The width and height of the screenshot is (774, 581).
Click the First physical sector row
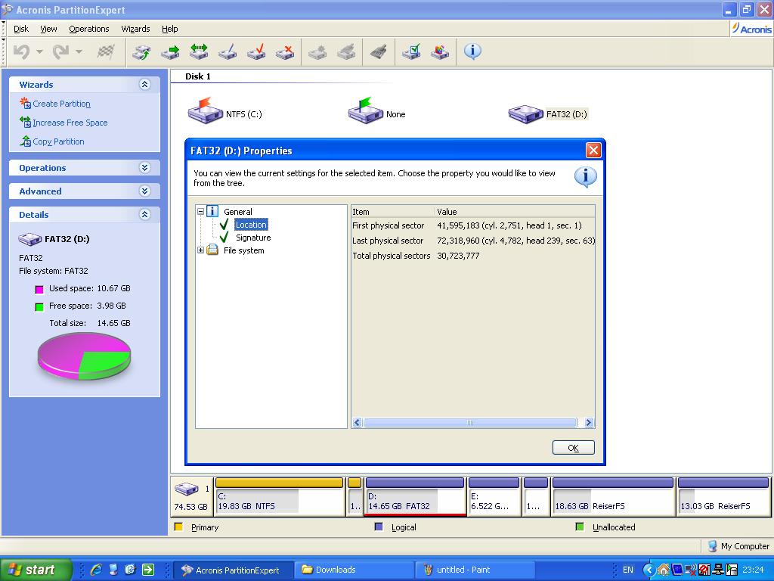473,225
